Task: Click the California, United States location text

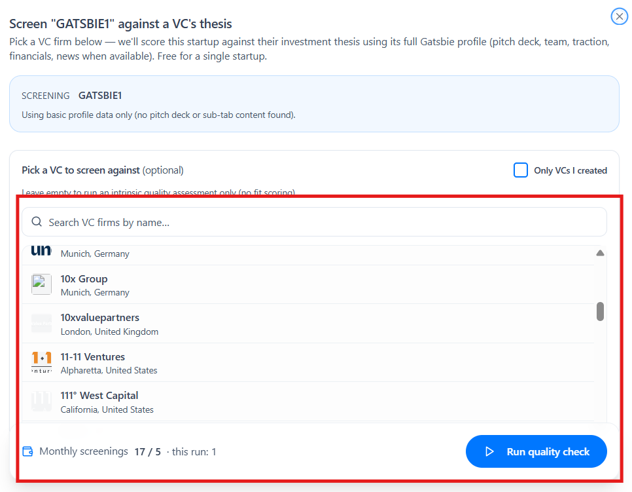Action: (x=107, y=409)
